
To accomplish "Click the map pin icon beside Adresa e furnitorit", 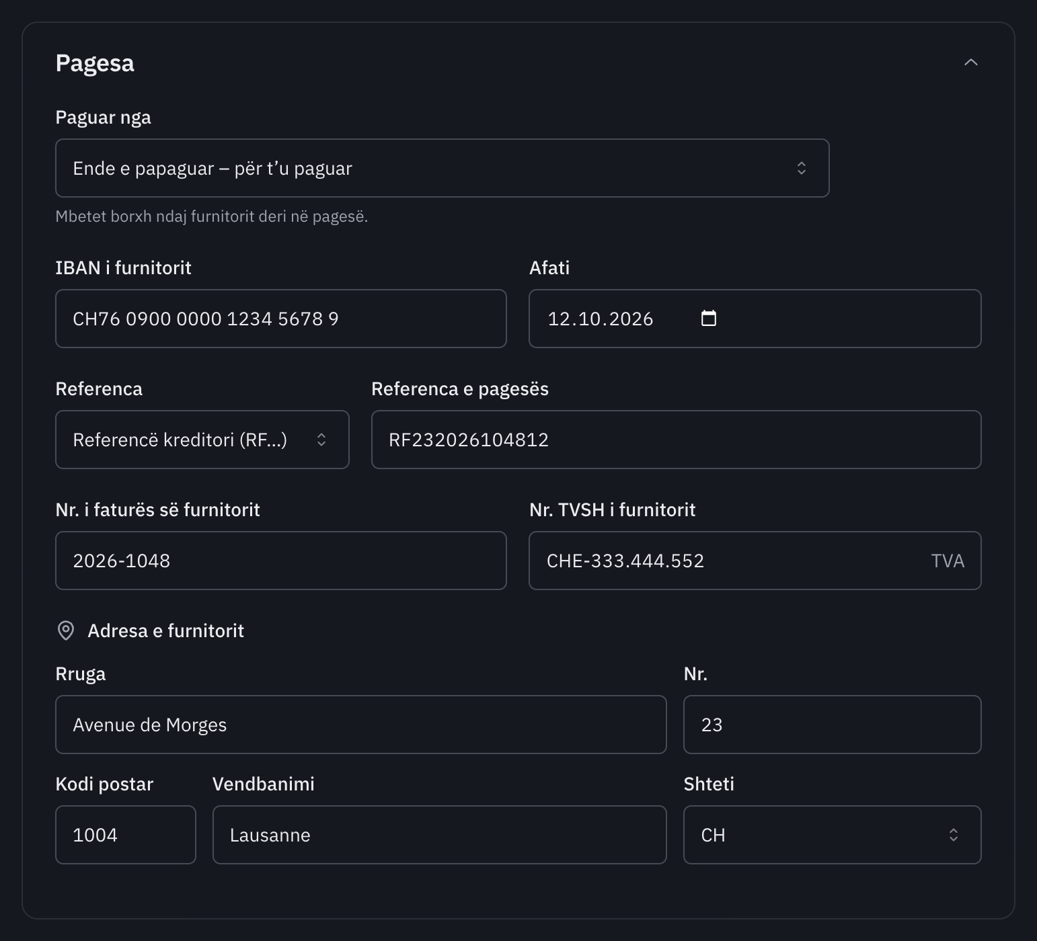I will point(66,630).
